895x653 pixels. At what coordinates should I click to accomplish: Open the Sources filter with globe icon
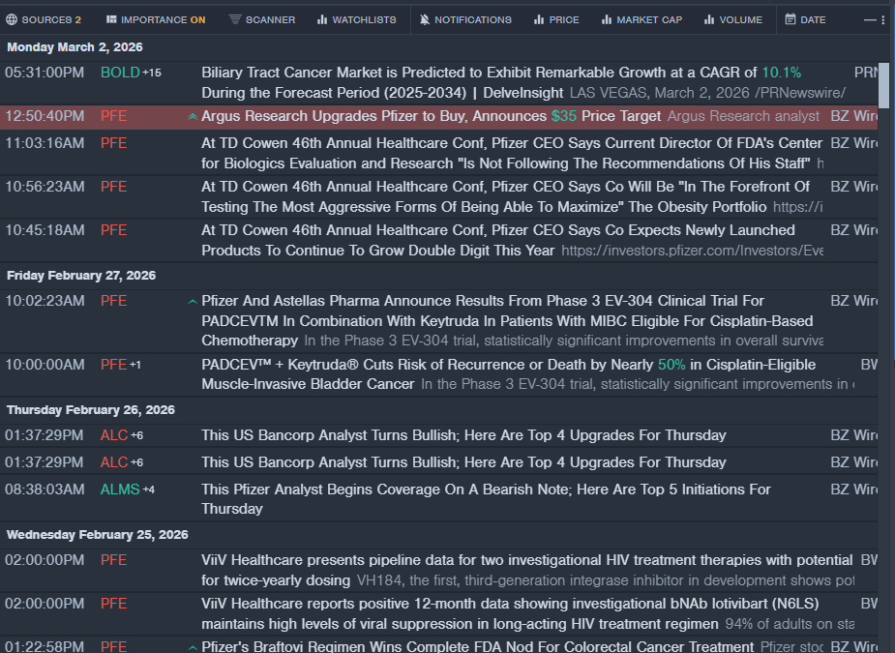[44, 20]
